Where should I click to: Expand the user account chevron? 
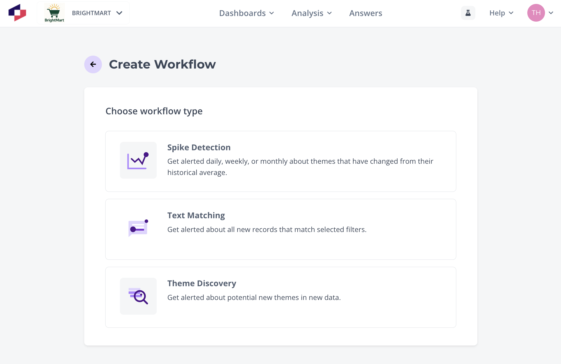click(551, 13)
